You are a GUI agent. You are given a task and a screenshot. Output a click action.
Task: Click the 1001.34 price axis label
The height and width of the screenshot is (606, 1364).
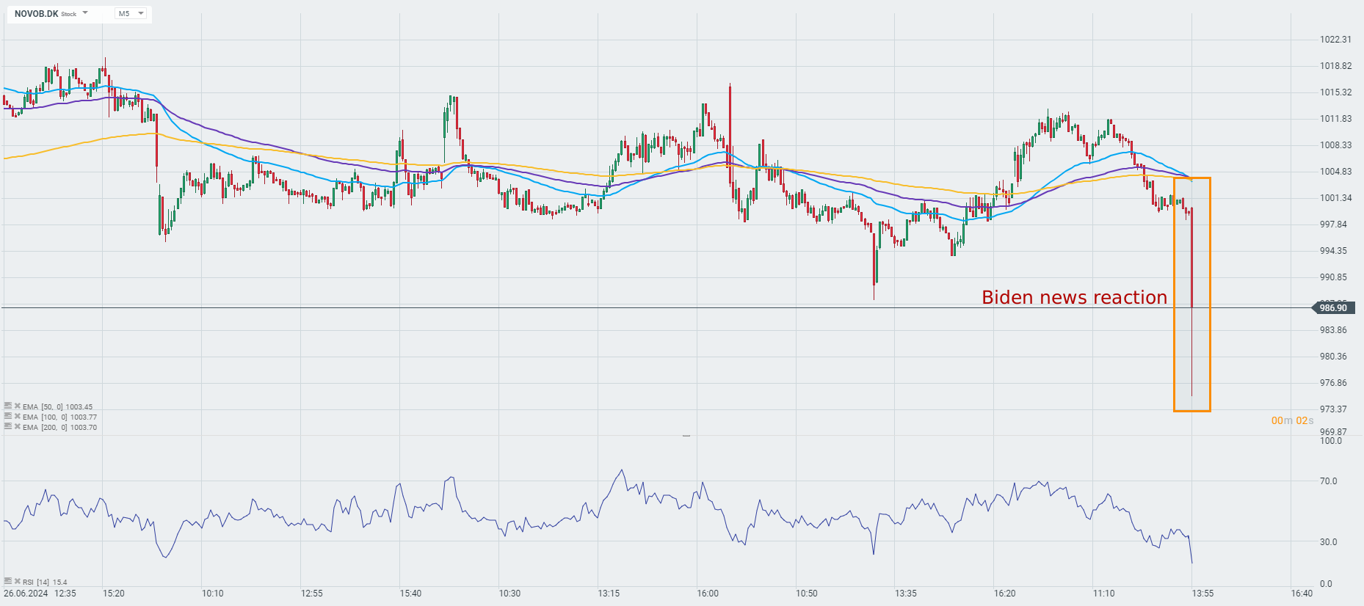point(1335,198)
